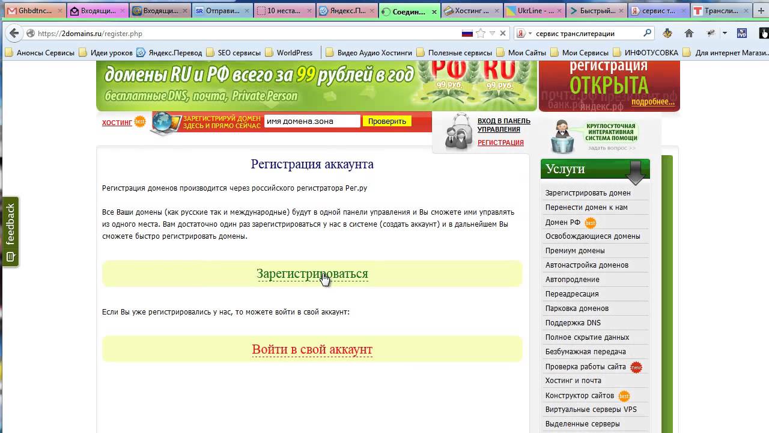Open Домен РФ service link
This screenshot has height=433, width=769.
563,223
